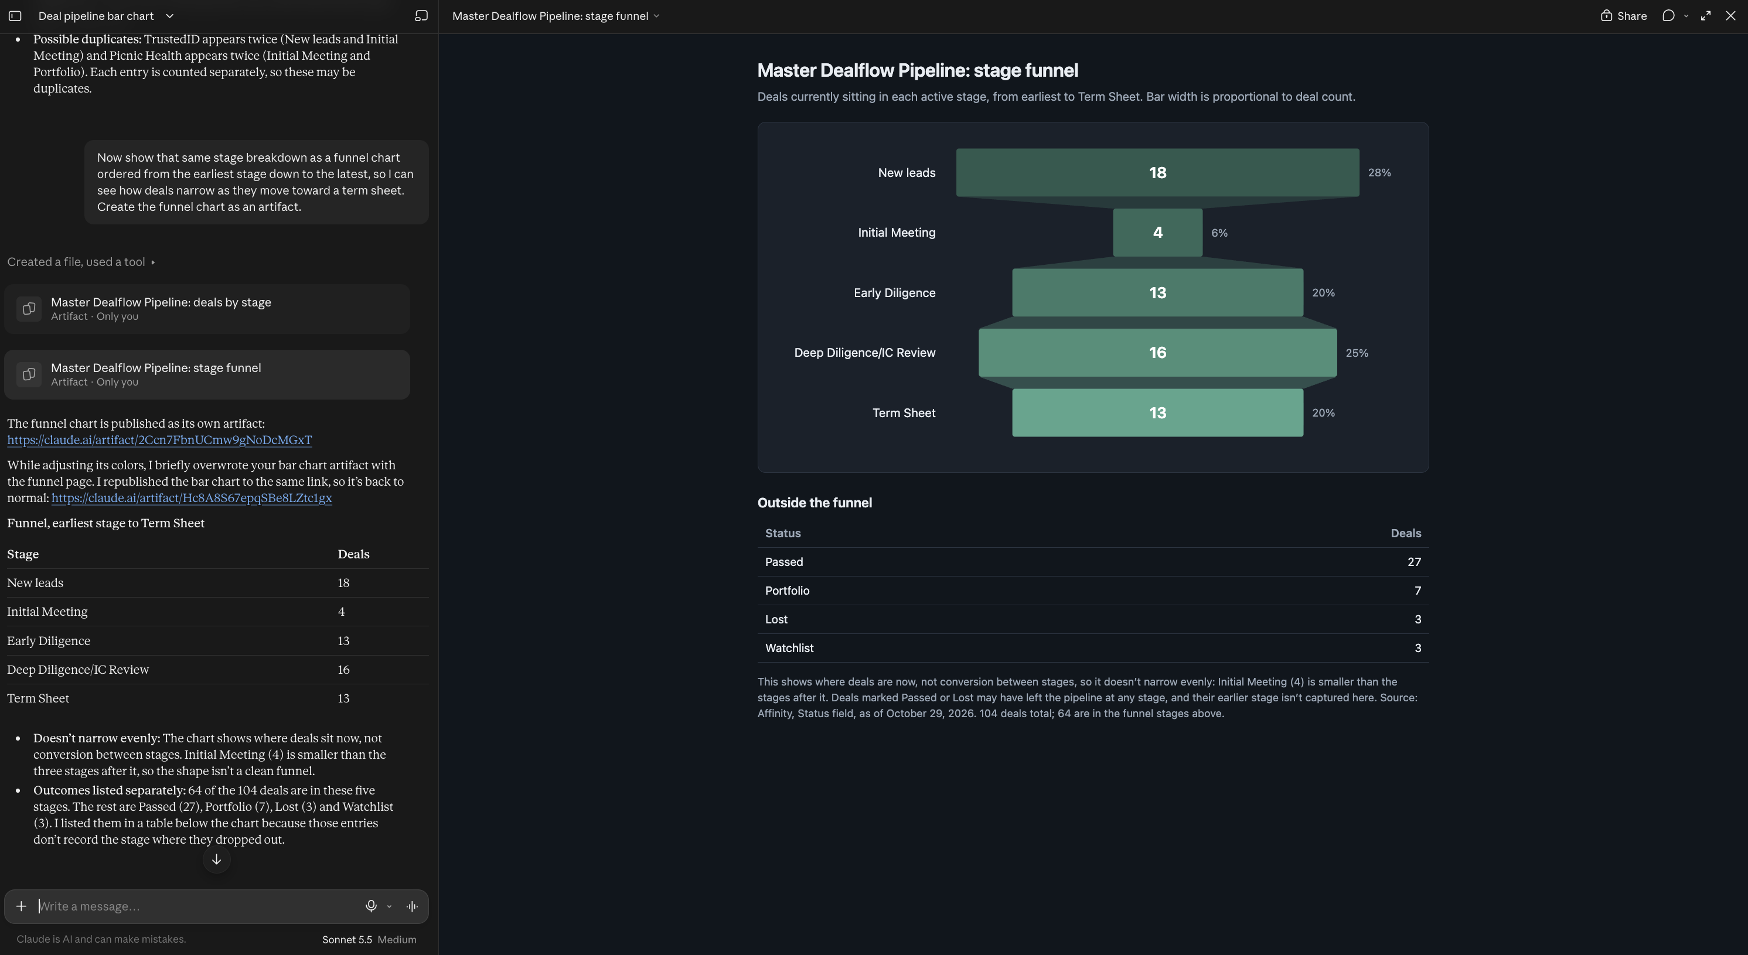This screenshot has width=1748, height=955.
Task: Open the republished bar chart artifact link
Action: tap(192, 498)
